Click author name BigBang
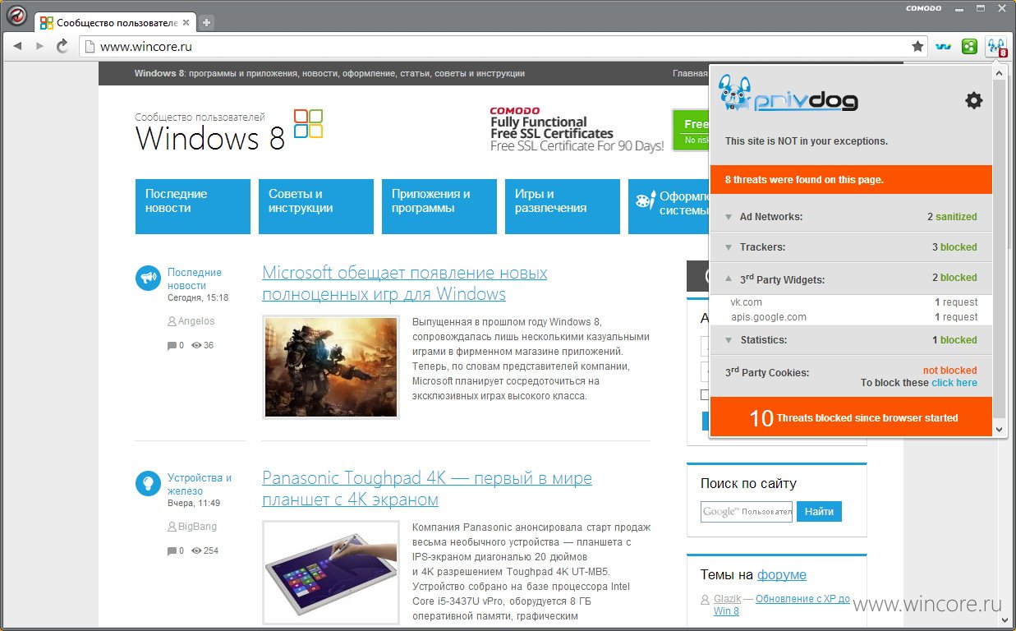This screenshot has height=631, width=1016. 197,527
